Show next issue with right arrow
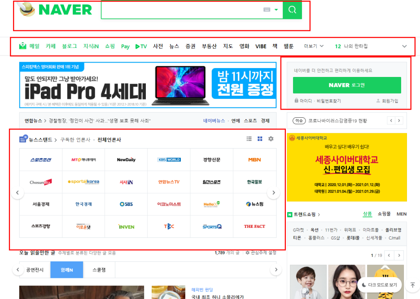This screenshot has height=299, width=420. (x=399, y=120)
